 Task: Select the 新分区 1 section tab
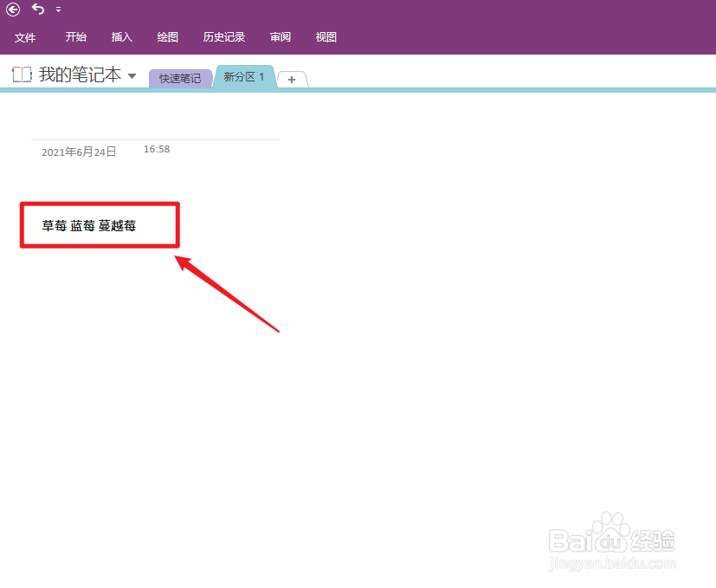[245, 76]
